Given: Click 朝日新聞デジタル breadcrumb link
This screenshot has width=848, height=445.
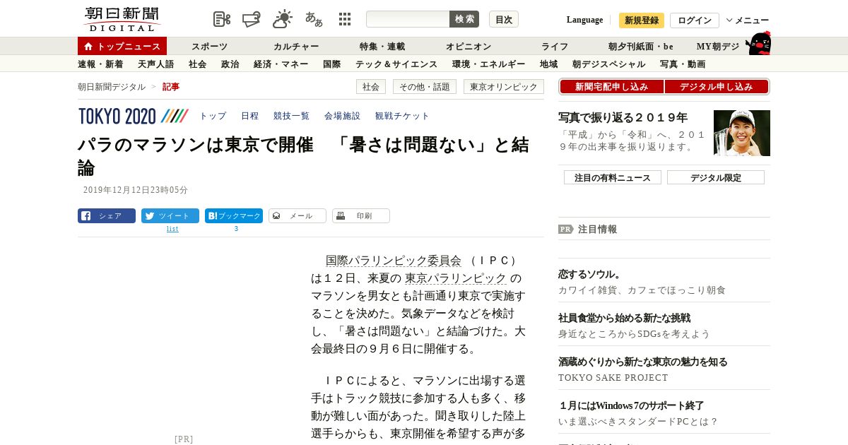Looking at the screenshot, I should pyautogui.click(x=112, y=86).
